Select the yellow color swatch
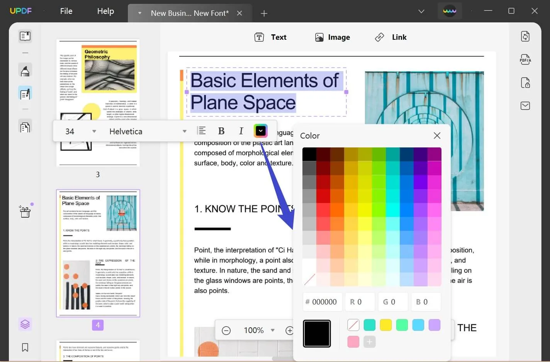The height and width of the screenshot is (362, 550). [x=386, y=325]
